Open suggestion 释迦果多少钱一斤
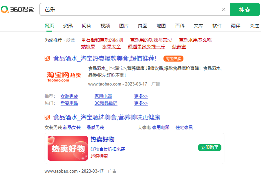Image resolution: width=261 pixels, height=175 pixels. [x=146, y=47]
